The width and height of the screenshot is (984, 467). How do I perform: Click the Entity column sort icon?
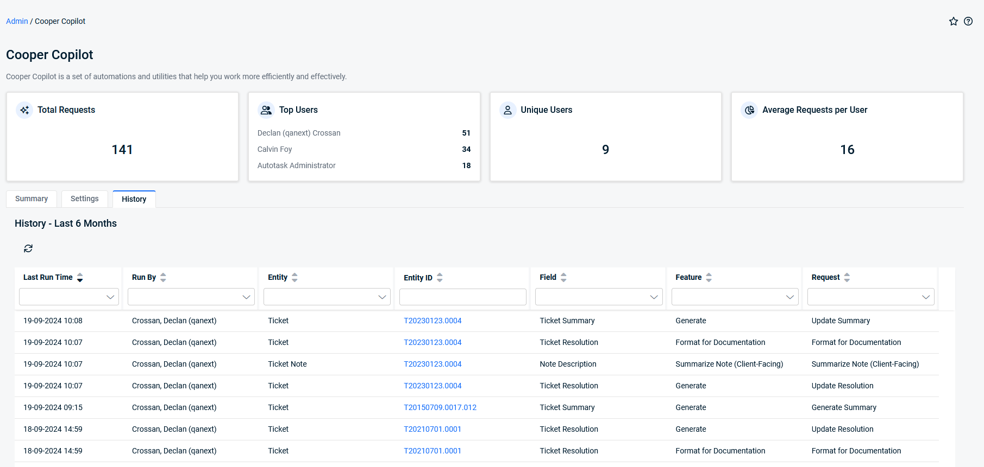[294, 277]
